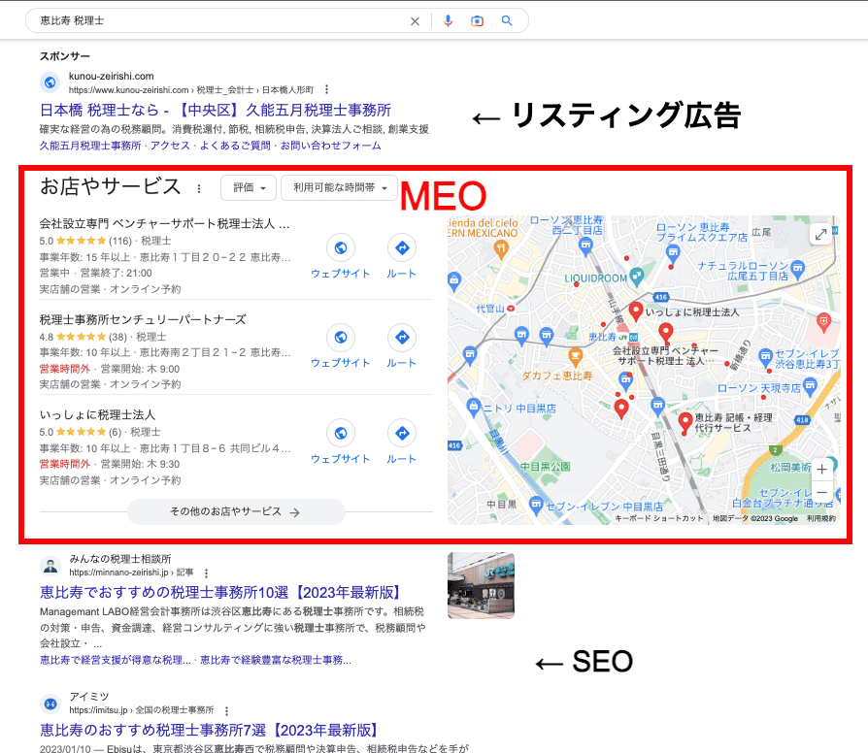The image size is (868, 753).
Task: Select the ウェブサイト icon for ベンチャーサポート税理士法人
Action: pos(340,247)
